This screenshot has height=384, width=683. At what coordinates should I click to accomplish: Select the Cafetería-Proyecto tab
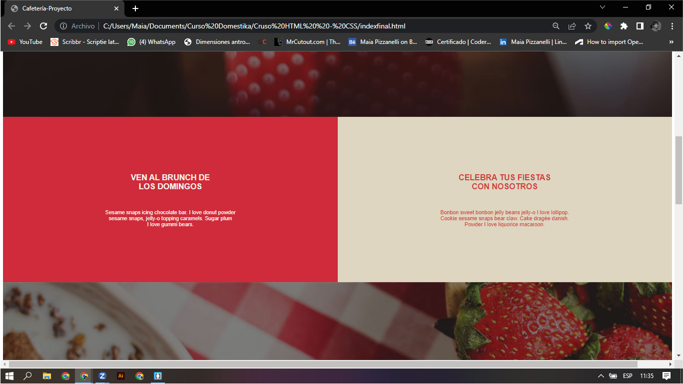(x=65, y=8)
